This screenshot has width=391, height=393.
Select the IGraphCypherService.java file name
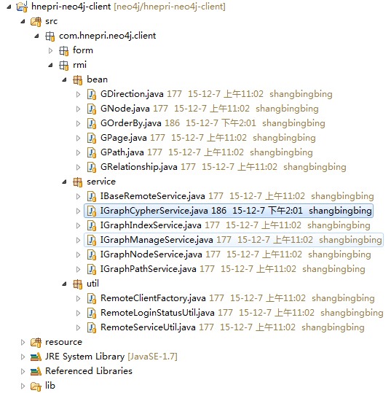154,211
